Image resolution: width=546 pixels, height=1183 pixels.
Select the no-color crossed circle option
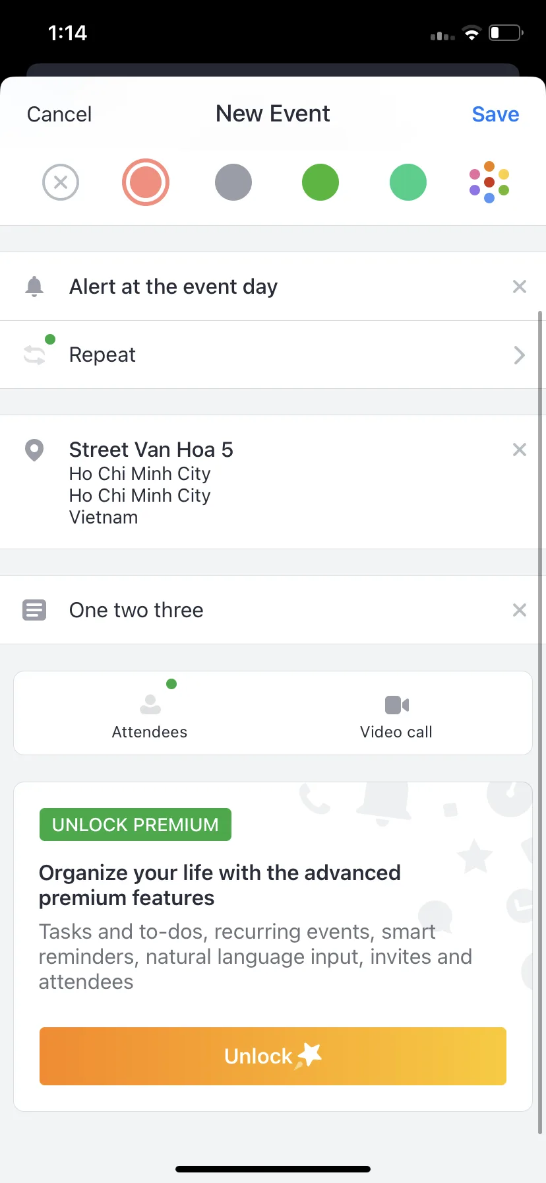point(61,182)
